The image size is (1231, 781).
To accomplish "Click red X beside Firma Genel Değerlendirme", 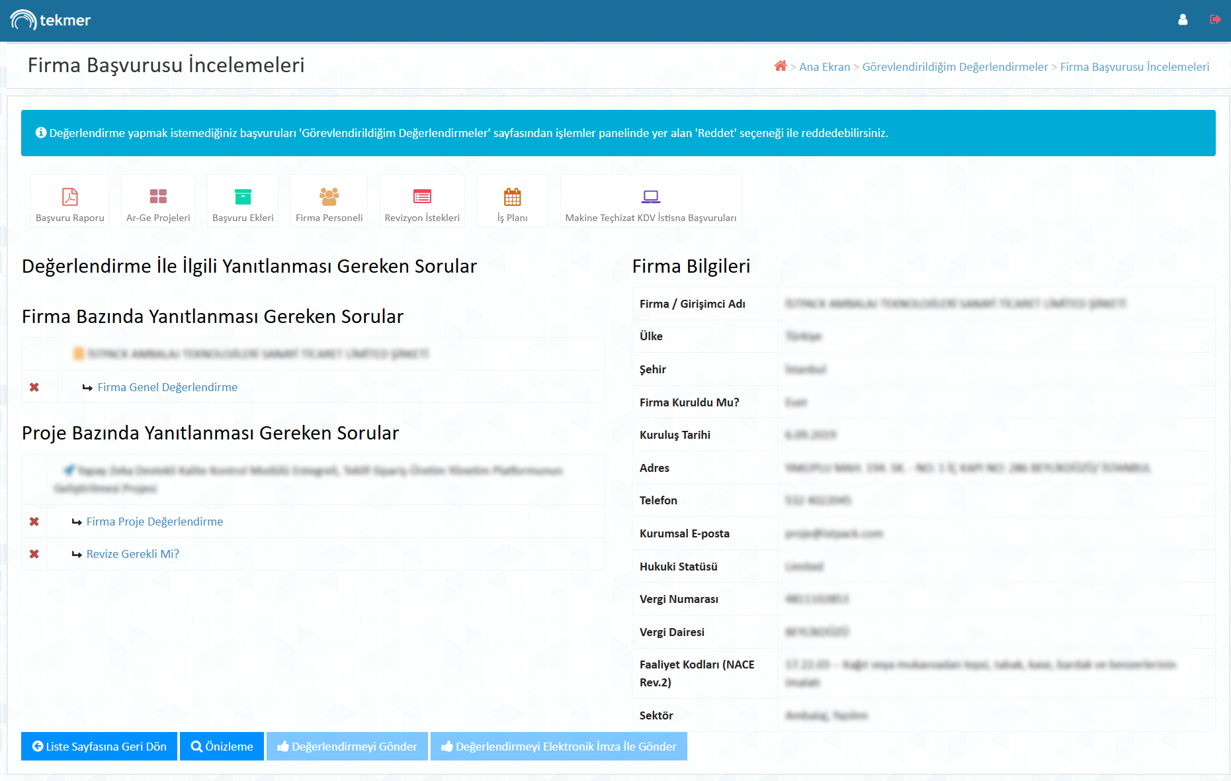I will [x=34, y=387].
